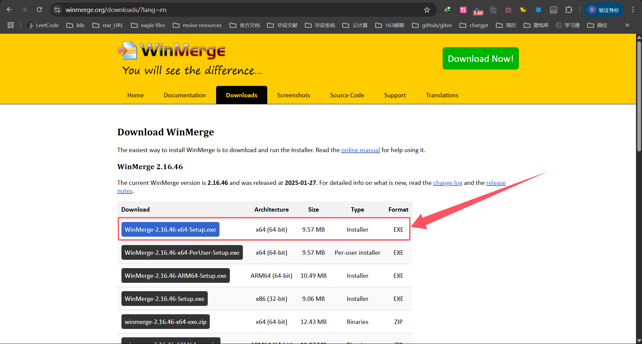Bookmark this page with the star icon
Viewport: 642px width, 344px height.
[427, 10]
